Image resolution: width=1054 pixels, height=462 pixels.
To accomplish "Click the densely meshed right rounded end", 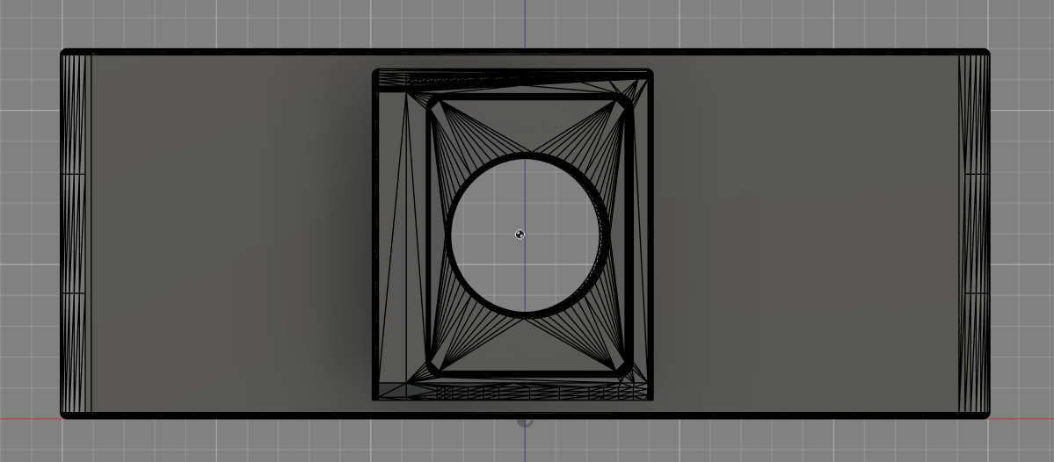I will click(974, 233).
